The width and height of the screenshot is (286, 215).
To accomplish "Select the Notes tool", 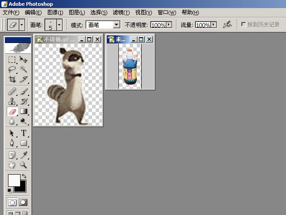I will [12, 155].
